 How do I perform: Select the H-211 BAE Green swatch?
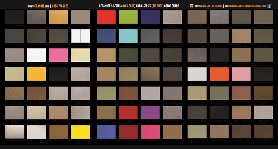tap(106, 93)
